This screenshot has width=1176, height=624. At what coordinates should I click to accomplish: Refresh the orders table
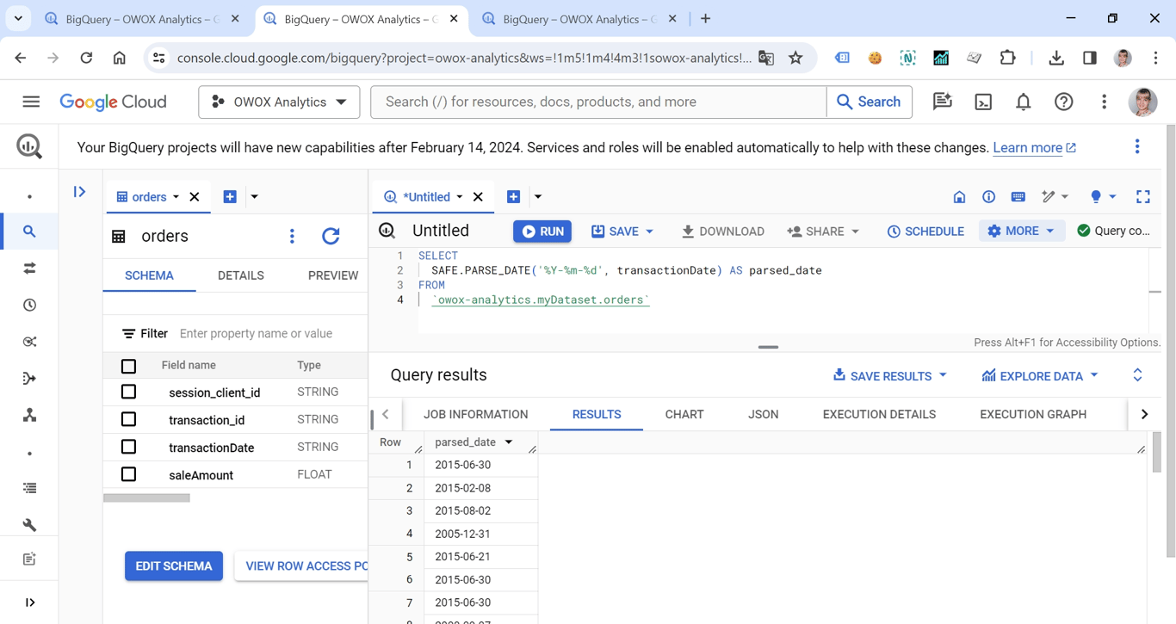click(331, 236)
